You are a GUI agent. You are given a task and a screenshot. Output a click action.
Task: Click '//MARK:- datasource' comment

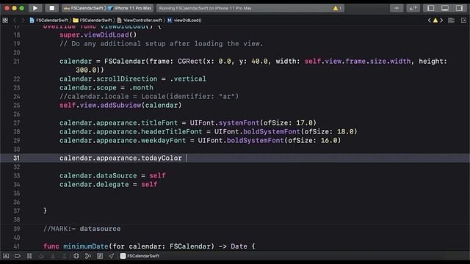coord(82,229)
